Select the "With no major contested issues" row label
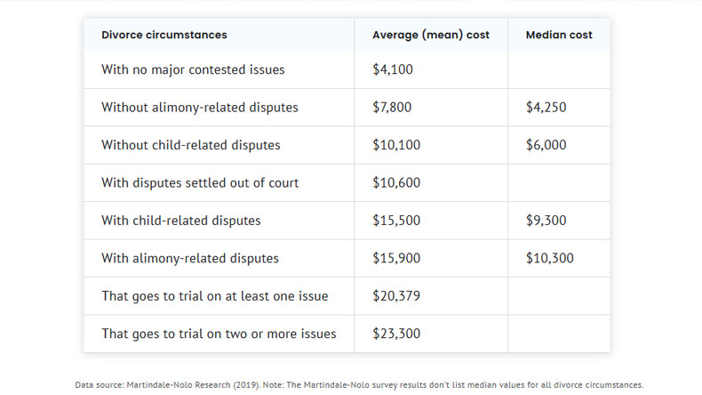The height and width of the screenshot is (395, 702). pyautogui.click(x=193, y=69)
